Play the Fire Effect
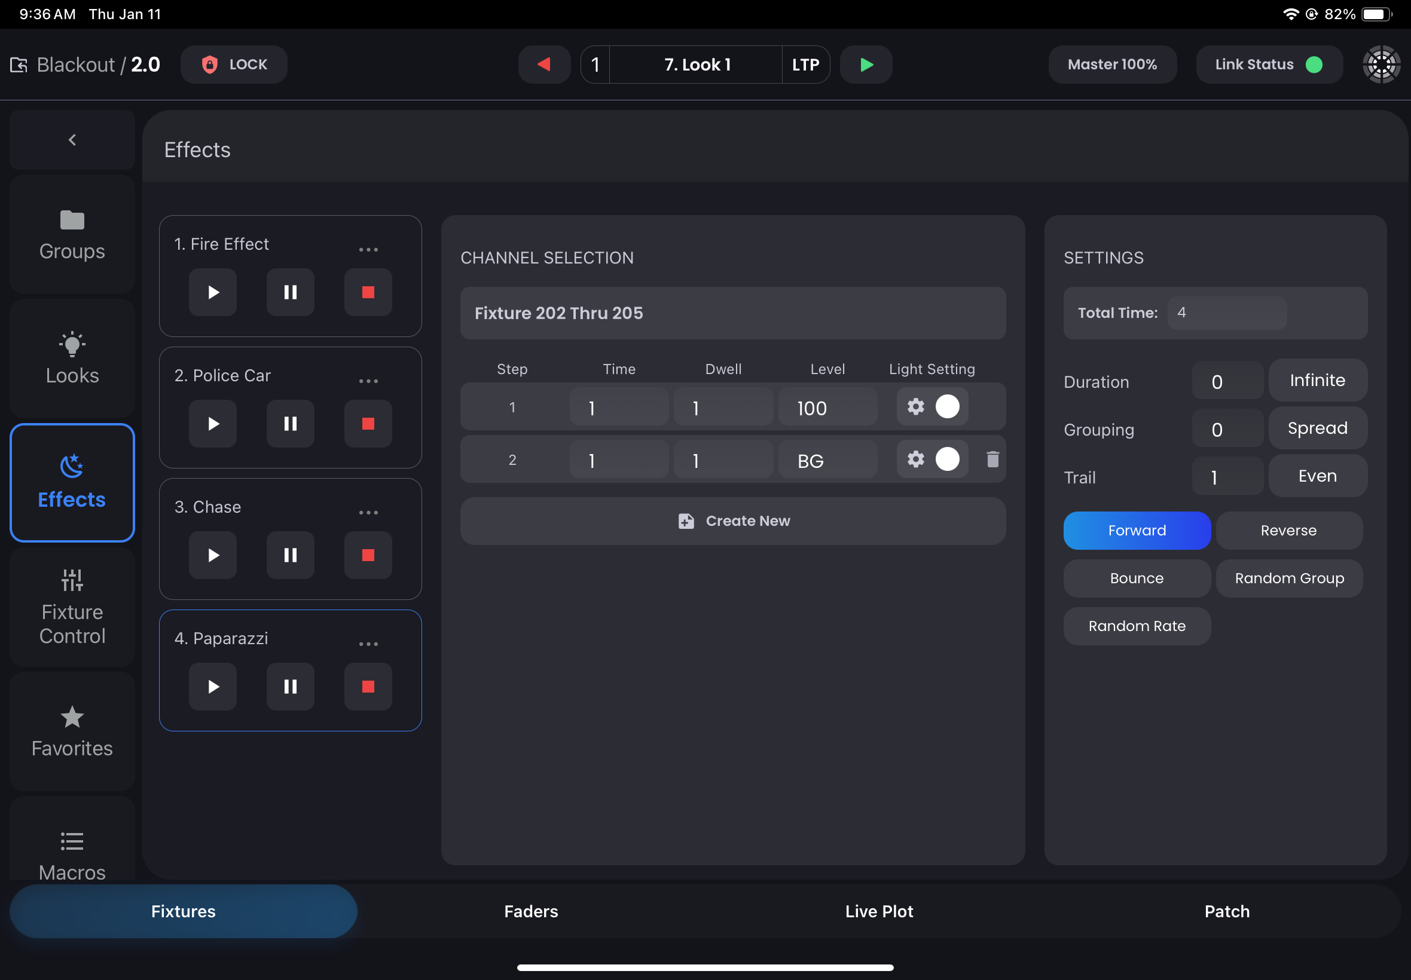This screenshot has width=1411, height=980. [212, 292]
